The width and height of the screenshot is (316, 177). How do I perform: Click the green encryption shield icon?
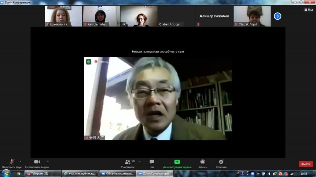click(x=89, y=62)
